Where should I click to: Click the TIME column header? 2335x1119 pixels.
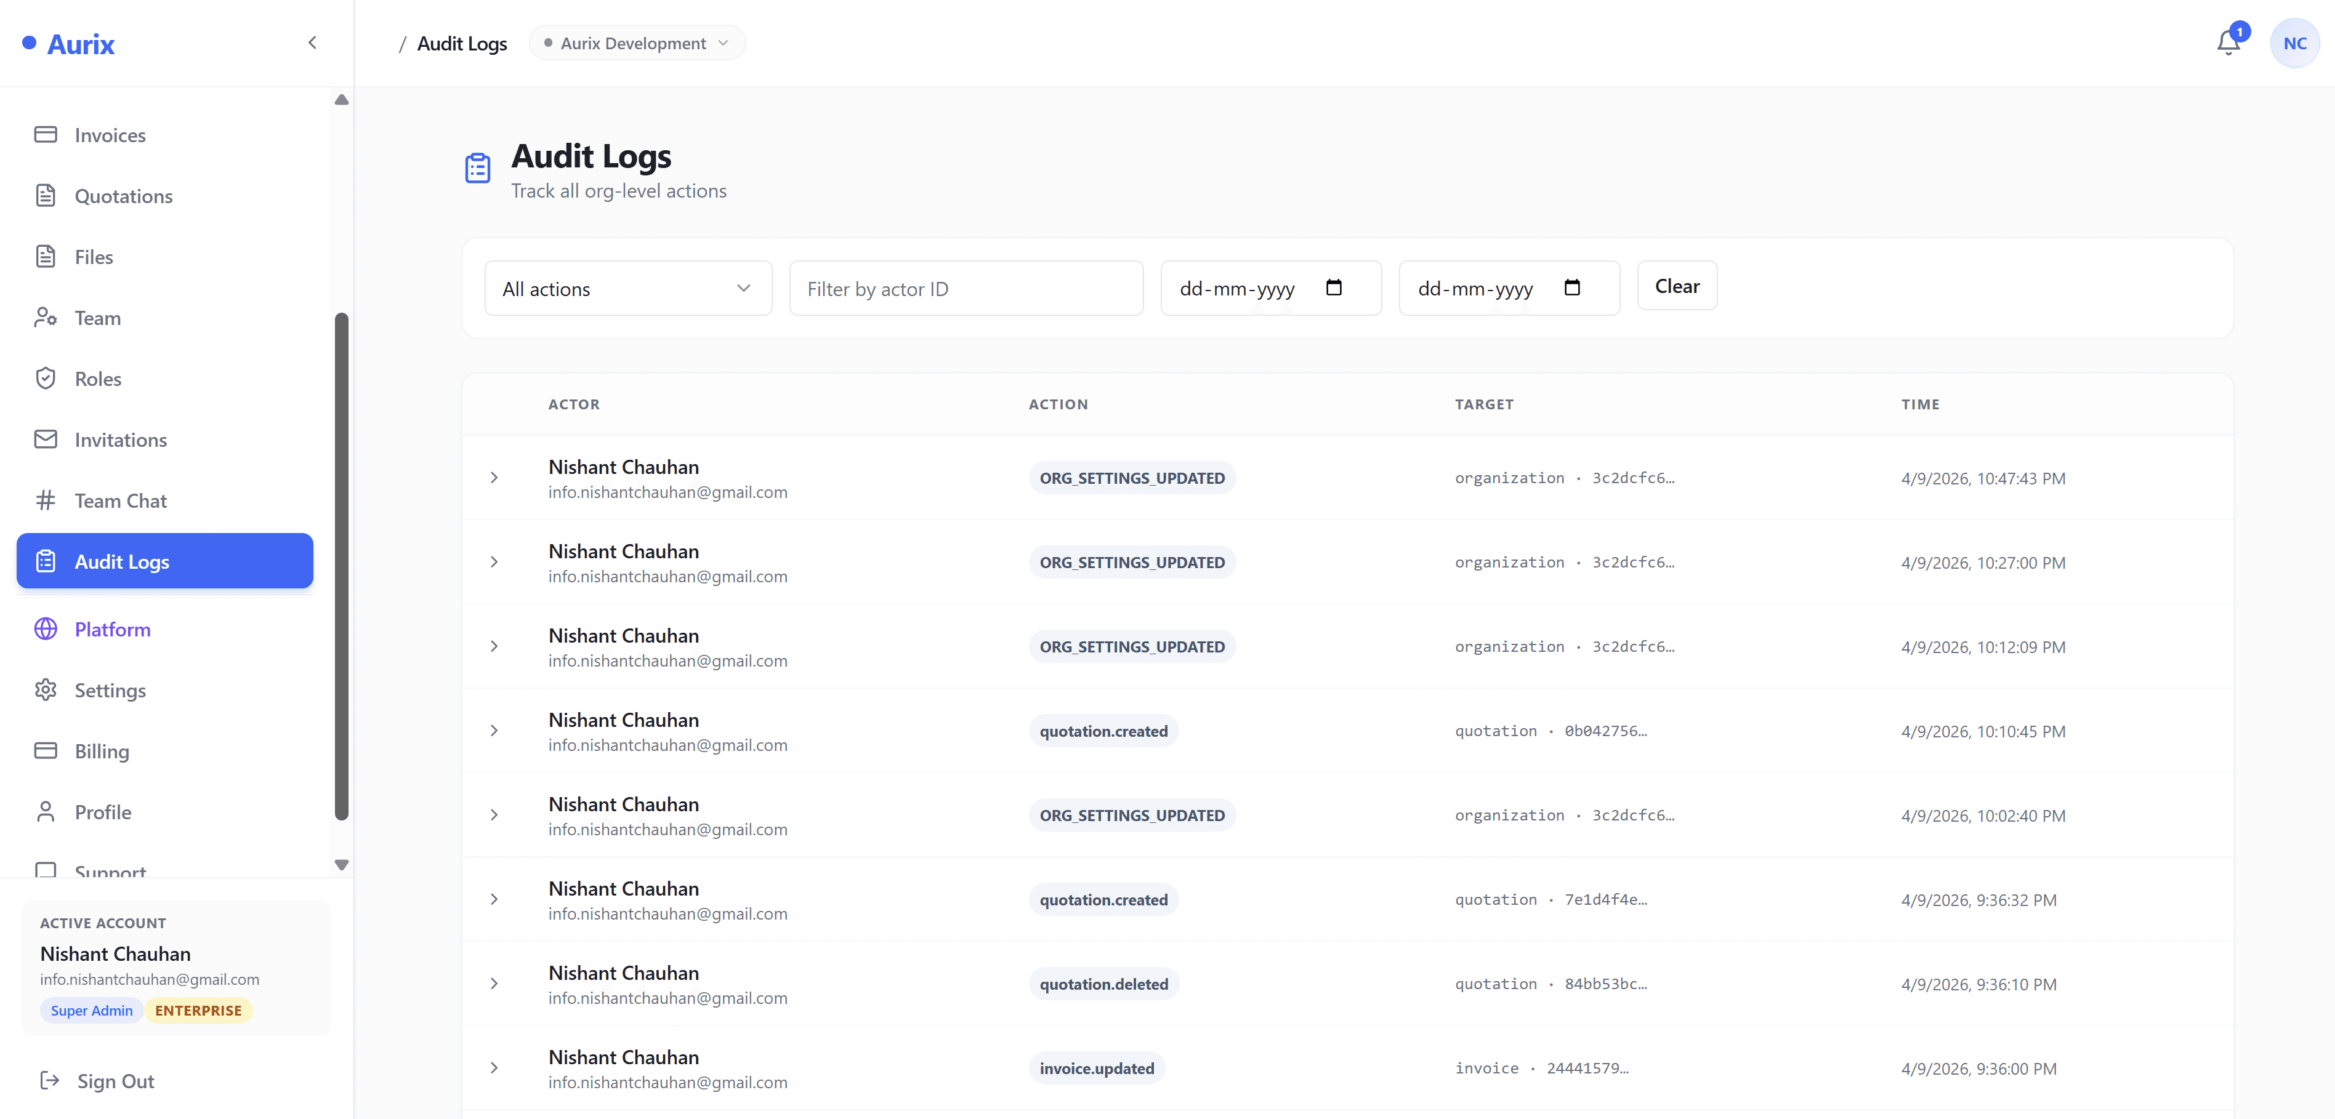click(x=1920, y=404)
